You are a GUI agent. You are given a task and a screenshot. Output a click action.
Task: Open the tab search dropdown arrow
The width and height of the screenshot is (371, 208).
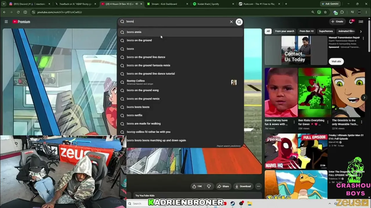pyautogui.click(x=3, y=4)
